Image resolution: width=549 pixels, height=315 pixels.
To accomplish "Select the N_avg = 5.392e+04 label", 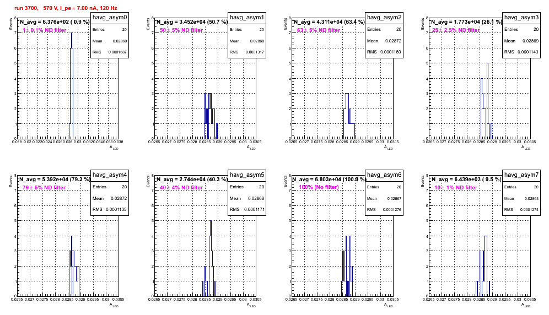I will point(55,179).
